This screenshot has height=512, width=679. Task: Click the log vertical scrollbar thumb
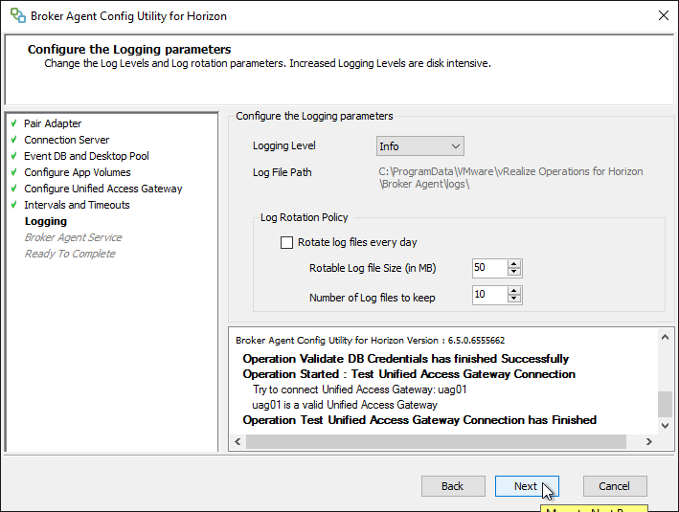pos(666,404)
